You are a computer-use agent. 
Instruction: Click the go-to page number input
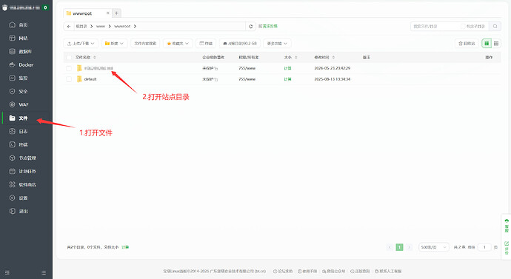[484, 247]
